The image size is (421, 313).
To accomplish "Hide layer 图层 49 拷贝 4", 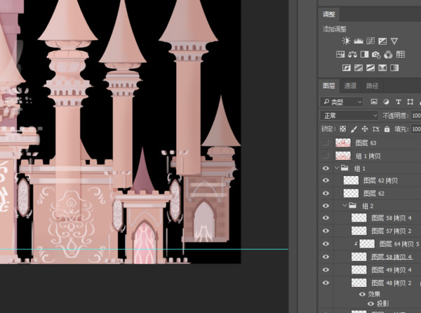I will pos(326,269).
